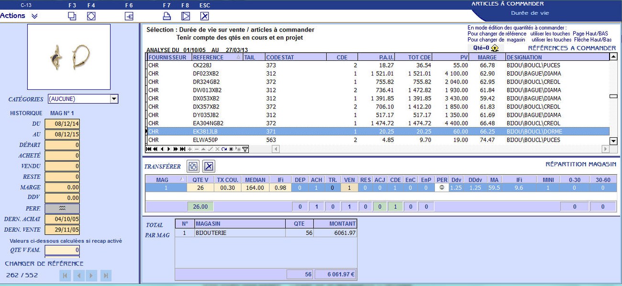Click the transfer arrows button beside TRANSFÉRER
The height and width of the screenshot is (286, 622).
(x=192, y=166)
